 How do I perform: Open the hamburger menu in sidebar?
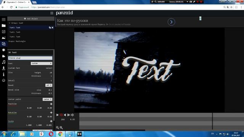[x=3, y=19]
